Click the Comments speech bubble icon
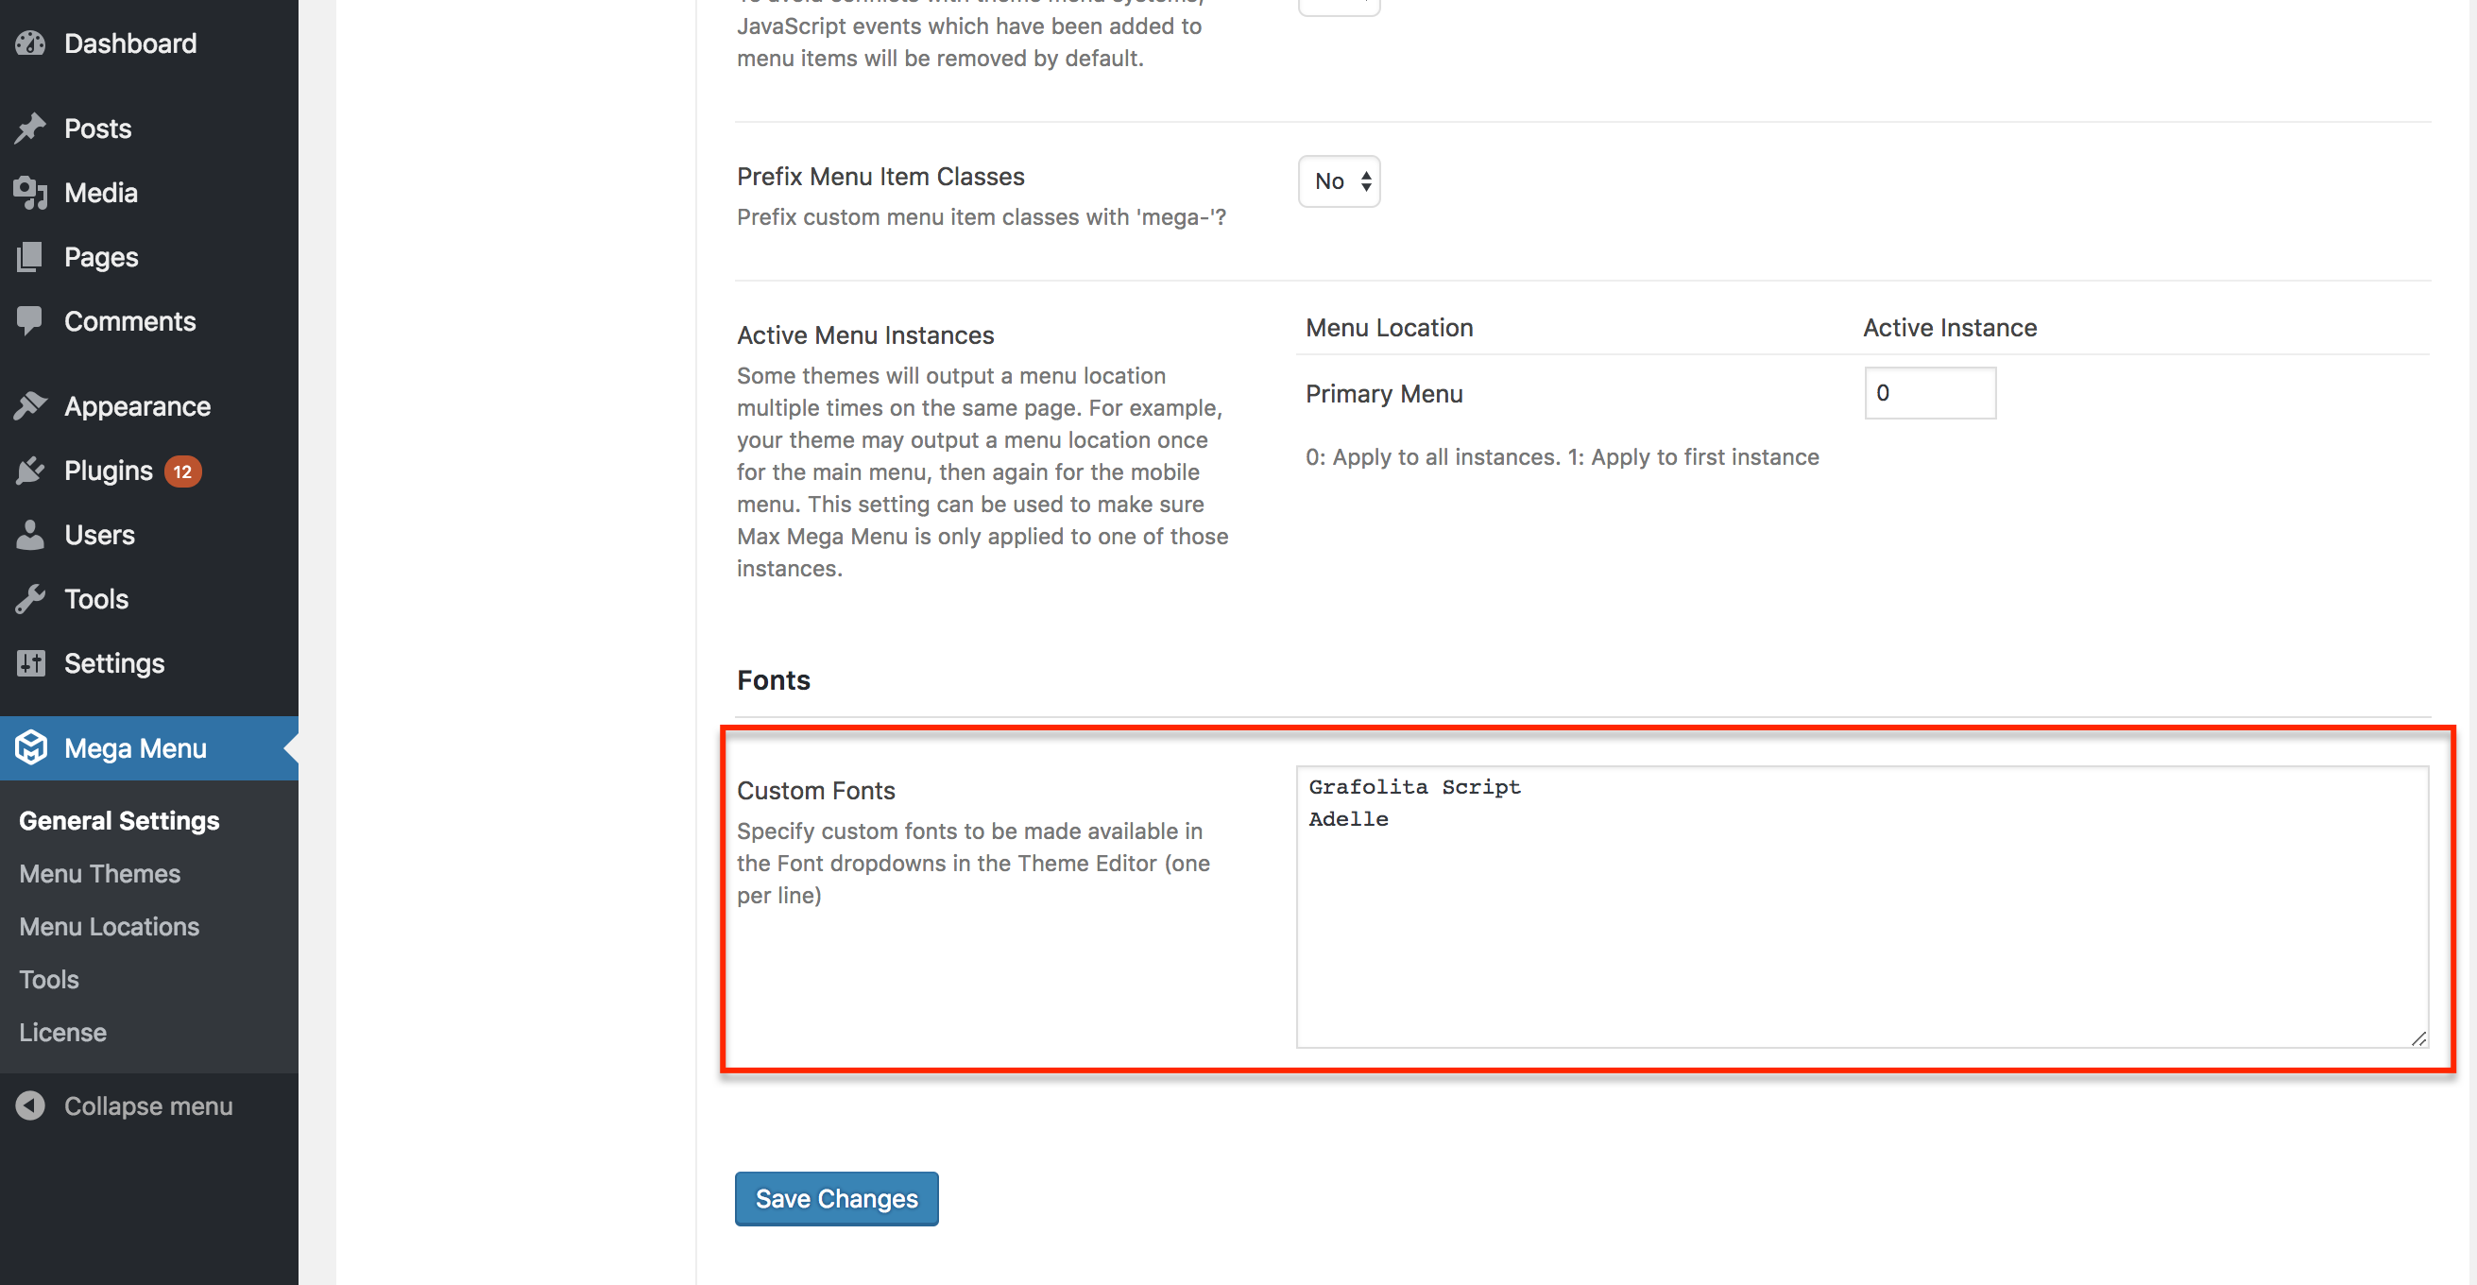This screenshot has height=1285, width=2477. tap(31, 320)
